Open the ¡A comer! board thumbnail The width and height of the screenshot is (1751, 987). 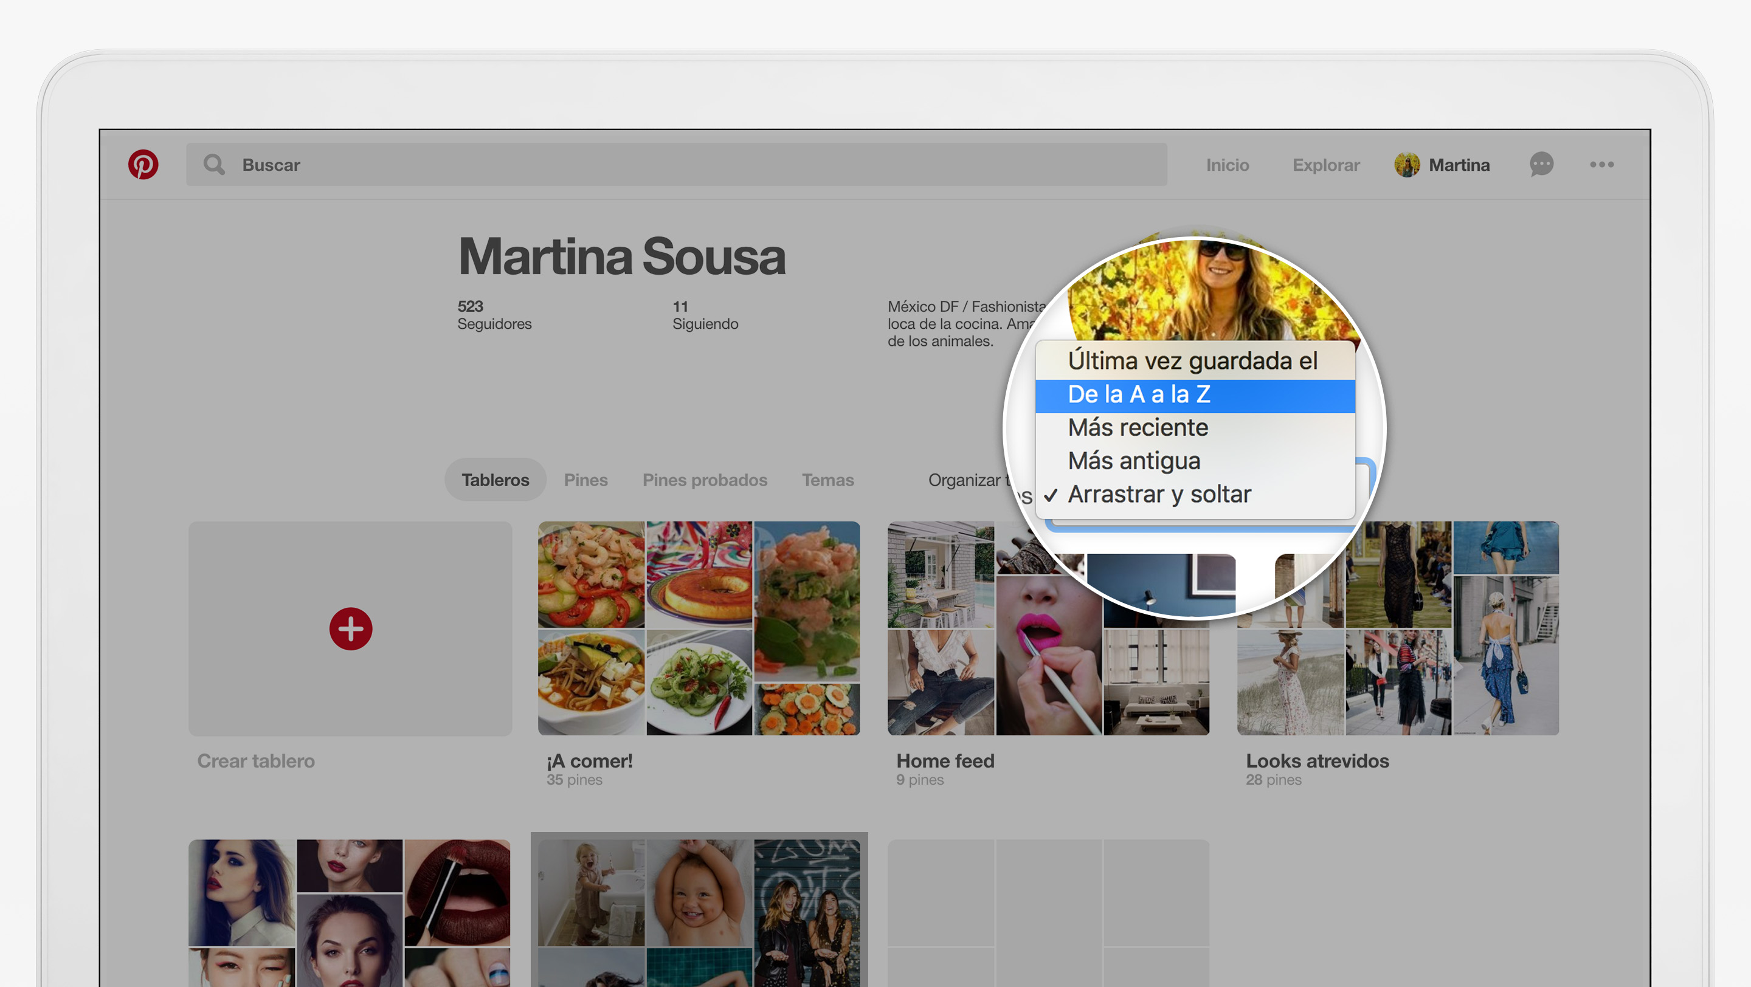699,628
